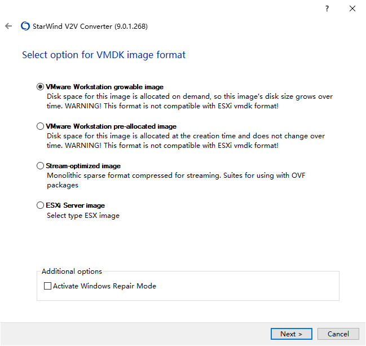Click the 'VMware Workstation pre-allocated image' label text
Image resolution: width=366 pixels, height=346 pixels.
(x=111, y=126)
